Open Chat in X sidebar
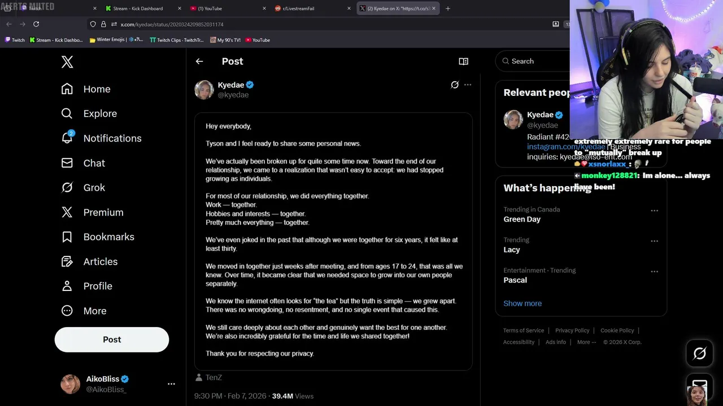 pyautogui.click(x=83, y=163)
